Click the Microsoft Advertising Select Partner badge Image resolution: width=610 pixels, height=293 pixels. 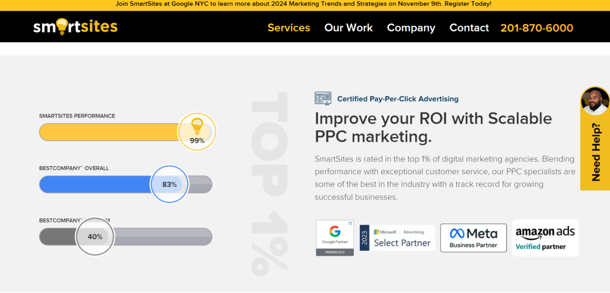398,238
